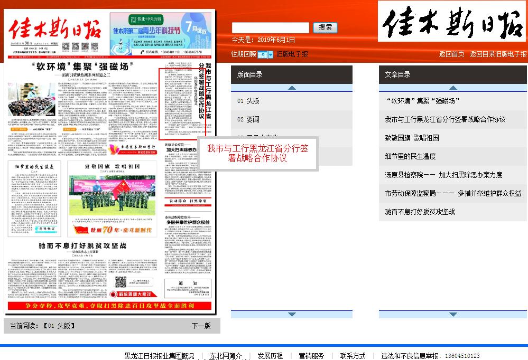Open article 细节里的民生温度 from article list
This screenshot has height=360, width=528.
point(410,156)
